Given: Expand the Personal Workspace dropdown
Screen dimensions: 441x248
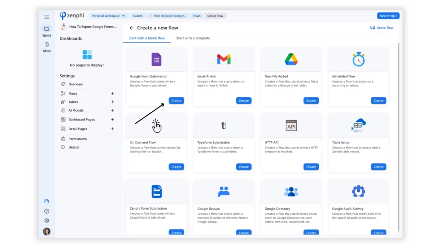Looking at the screenshot, I should [x=108, y=16].
